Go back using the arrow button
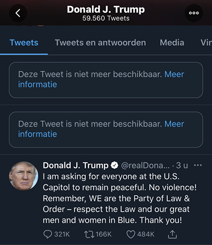 [x=18, y=13]
